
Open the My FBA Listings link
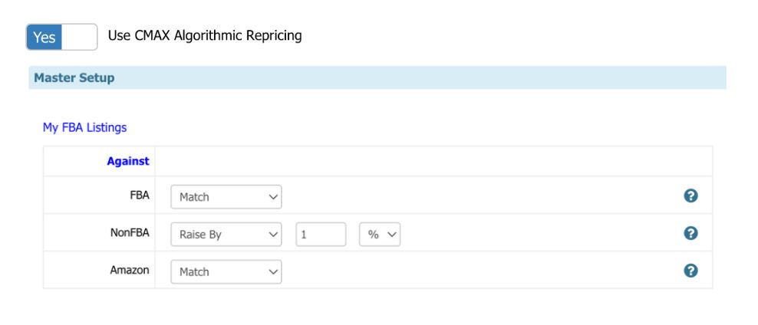click(84, 127)
